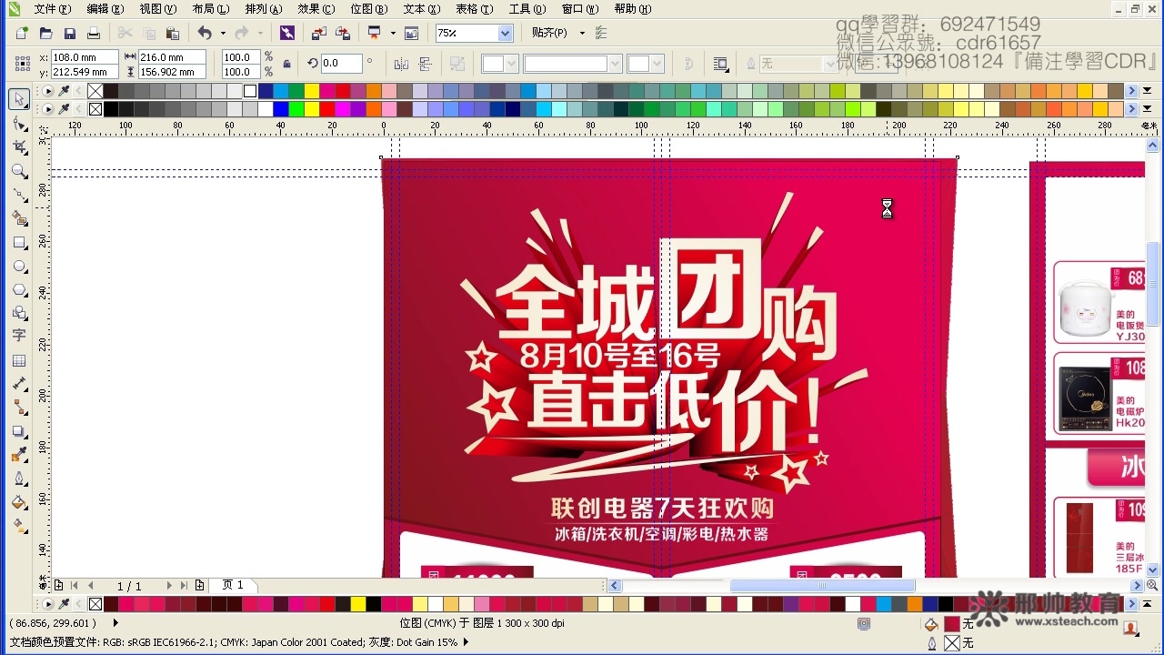Select the Pick tool in the toolbox
The width and height of the screenshot is (1164, 655).
point(18,99)
